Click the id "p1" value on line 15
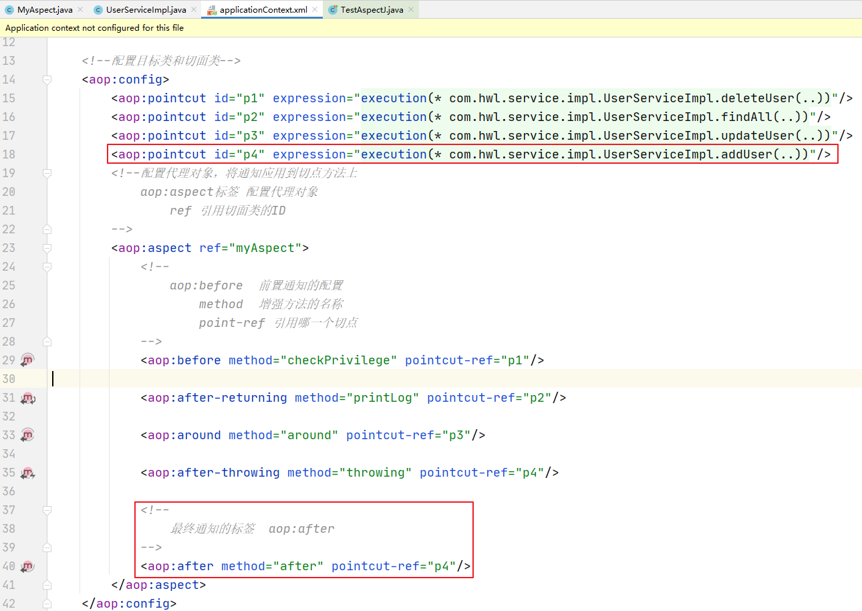The height and width of the screenshot is (611, 862). [251, 98]
